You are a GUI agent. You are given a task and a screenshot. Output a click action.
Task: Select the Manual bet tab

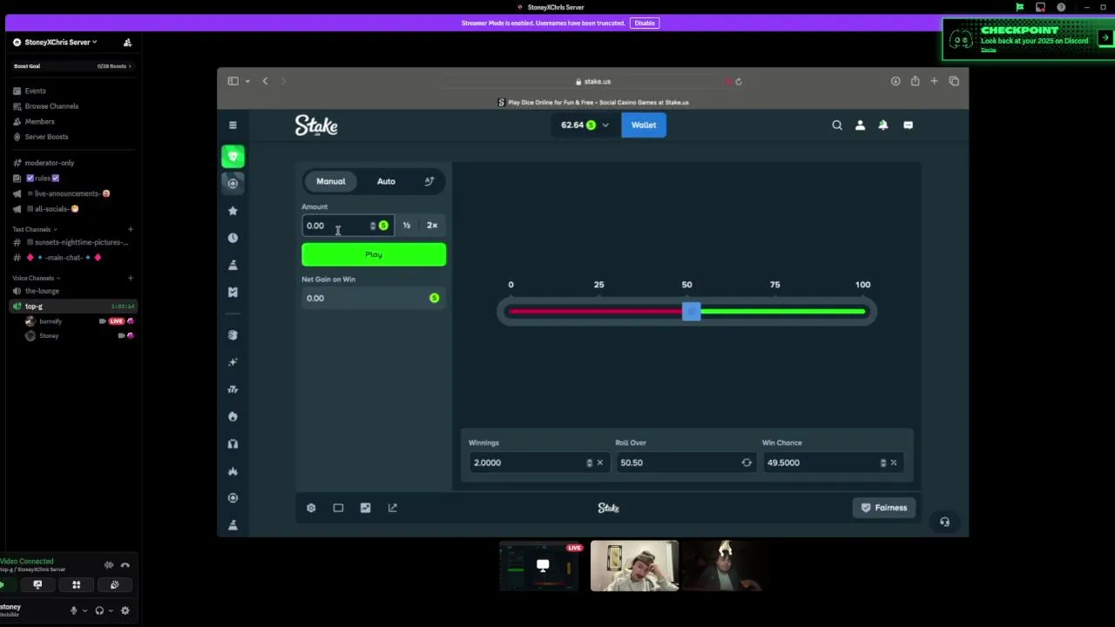tap(331, 181)
